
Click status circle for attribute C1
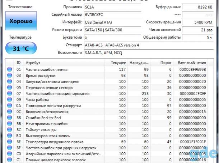9,160
